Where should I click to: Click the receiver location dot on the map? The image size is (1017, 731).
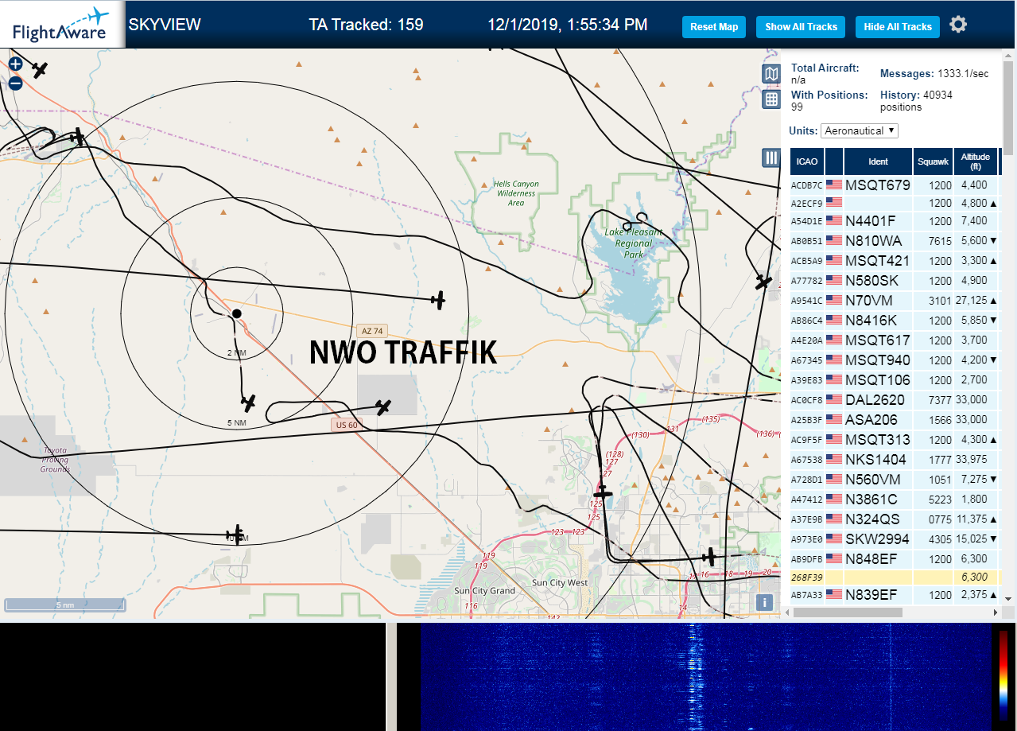236,313
